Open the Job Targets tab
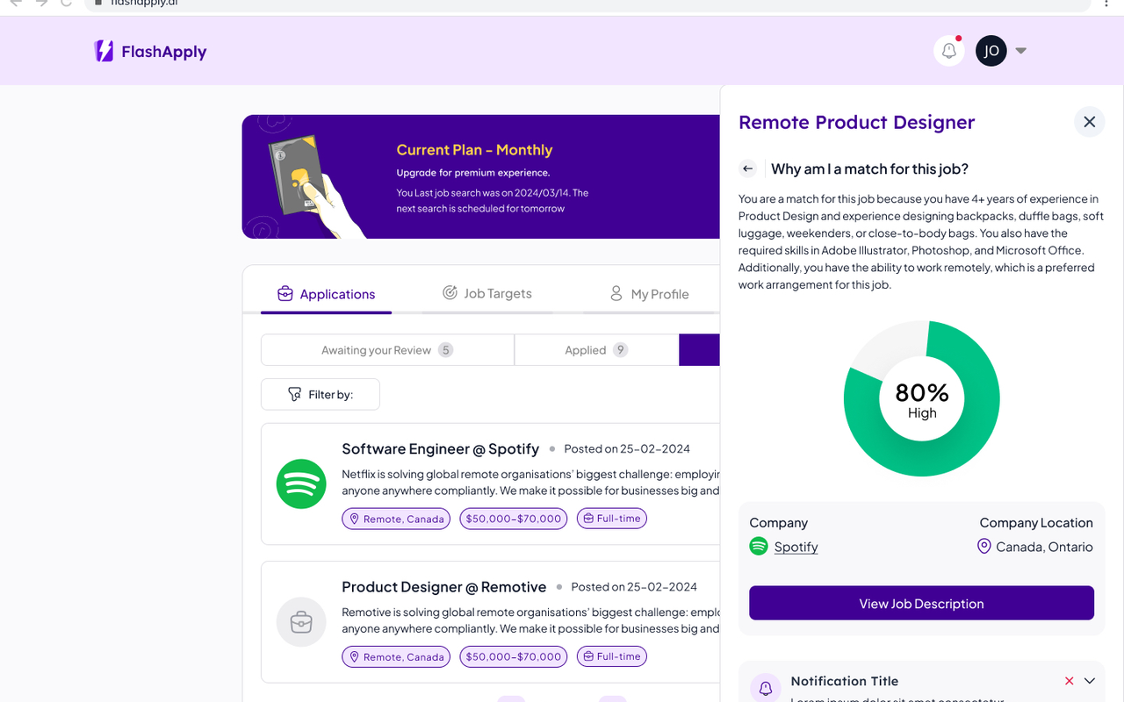The height and width of the screenshot is (702, 1124). click(x=487, y=293)
